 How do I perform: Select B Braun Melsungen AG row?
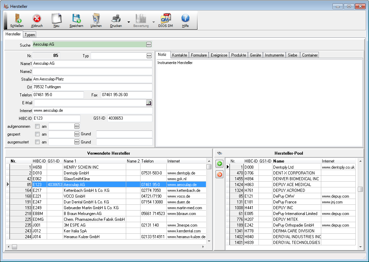tap(108, 214)
